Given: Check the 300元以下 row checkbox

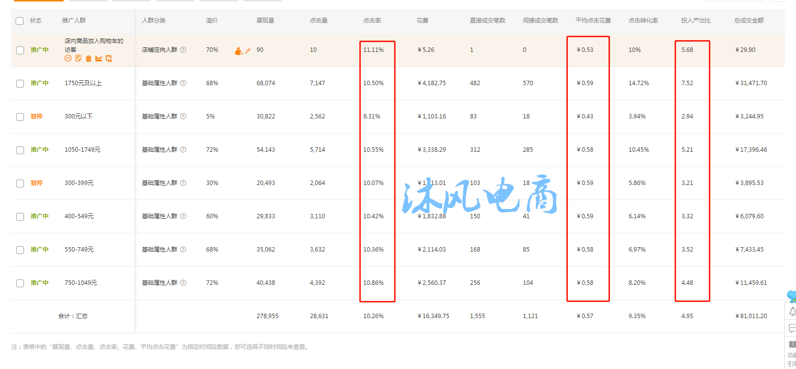Looking at the screenshot, I should pos(20,117).
